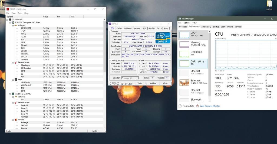
Task: Open the View menu in Task Manager
Action: [194, 23]
